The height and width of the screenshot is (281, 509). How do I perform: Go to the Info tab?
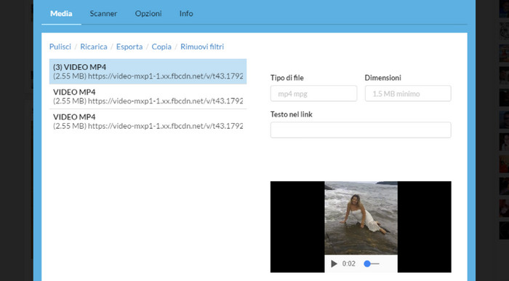click(186, 14)
